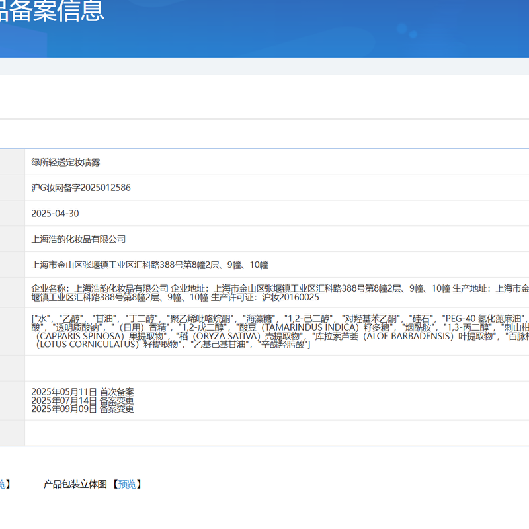Click the 2025年05月11日 首次备案 record
Image resolution: width=529 pixels, height=529 pixels.
point(82,393)
